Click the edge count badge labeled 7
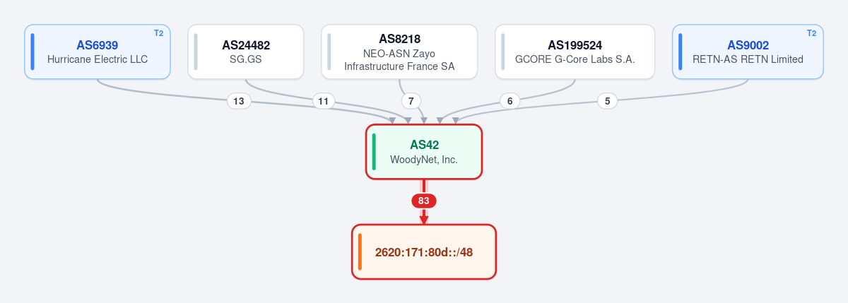Image resolution: width=848 pixels, height=303 pixels. tap(411, 101)
